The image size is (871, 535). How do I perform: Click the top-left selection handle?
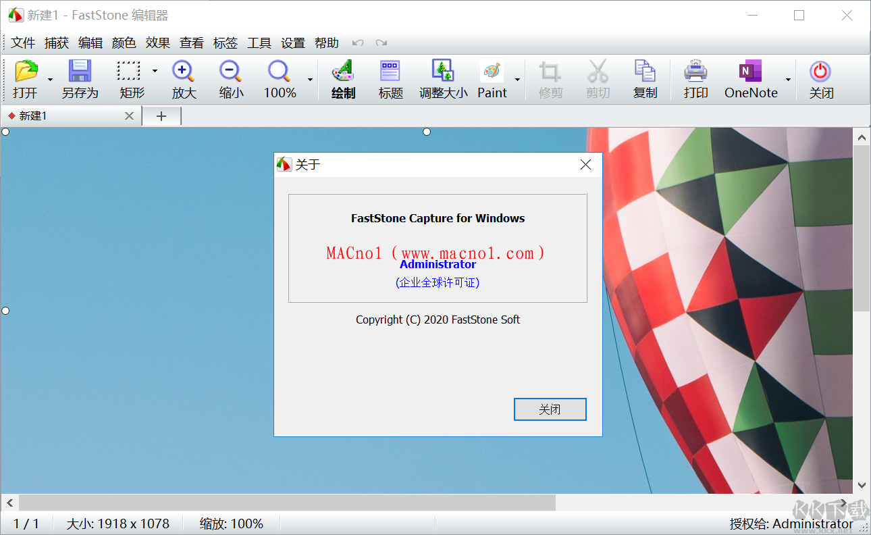point(5,132)
